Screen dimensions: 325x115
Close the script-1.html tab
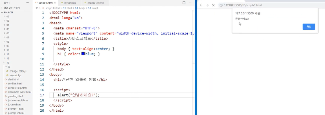[x=55, y=3]
